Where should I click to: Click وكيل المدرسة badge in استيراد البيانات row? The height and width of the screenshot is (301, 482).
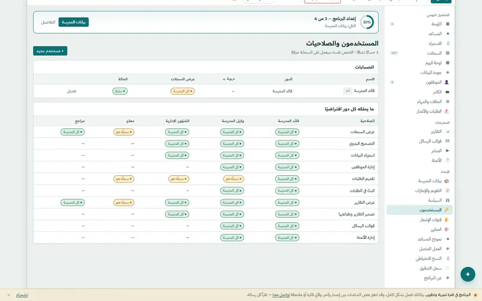(232, 155)
